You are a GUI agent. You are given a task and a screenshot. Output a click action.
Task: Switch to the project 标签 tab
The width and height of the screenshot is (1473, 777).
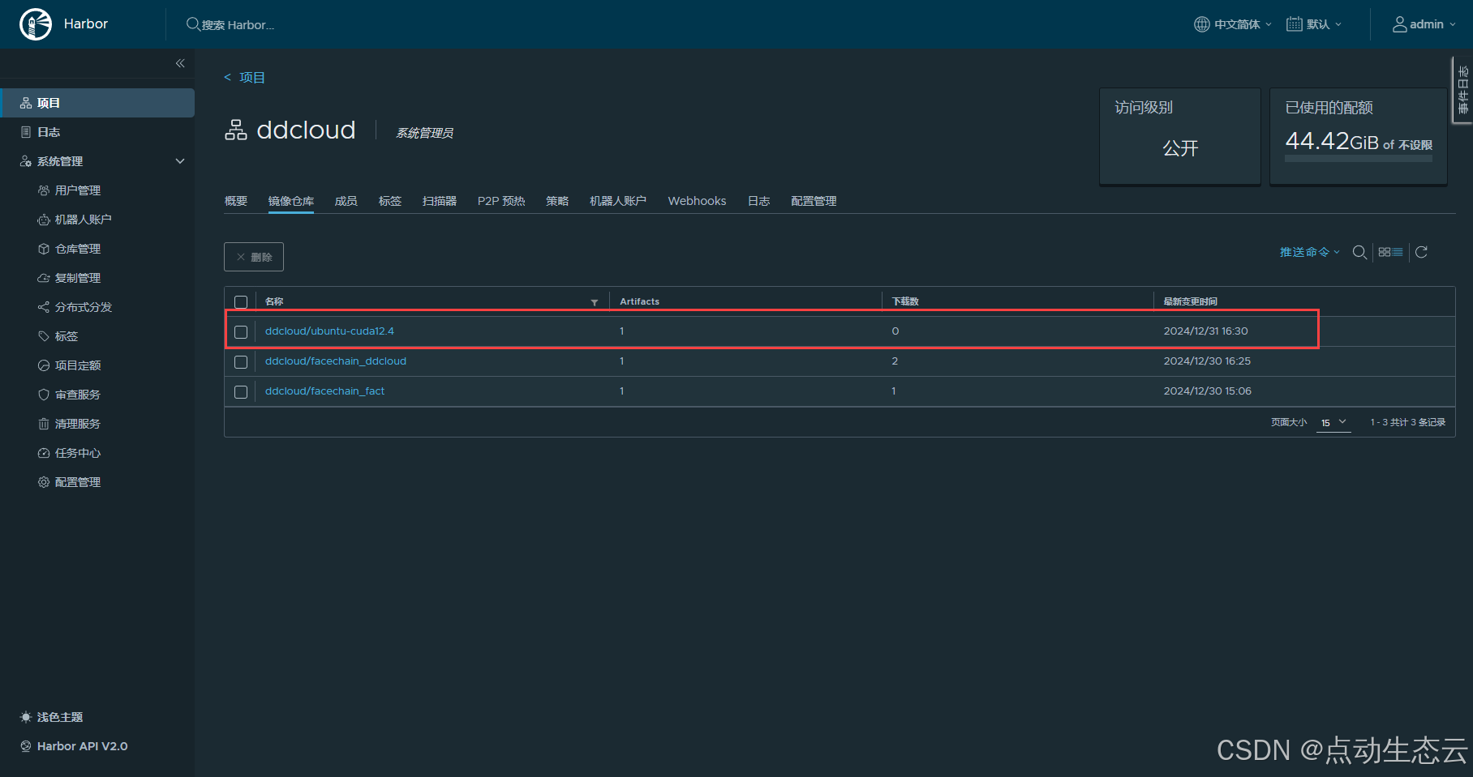pyautogui.click(x=390, y=201)
